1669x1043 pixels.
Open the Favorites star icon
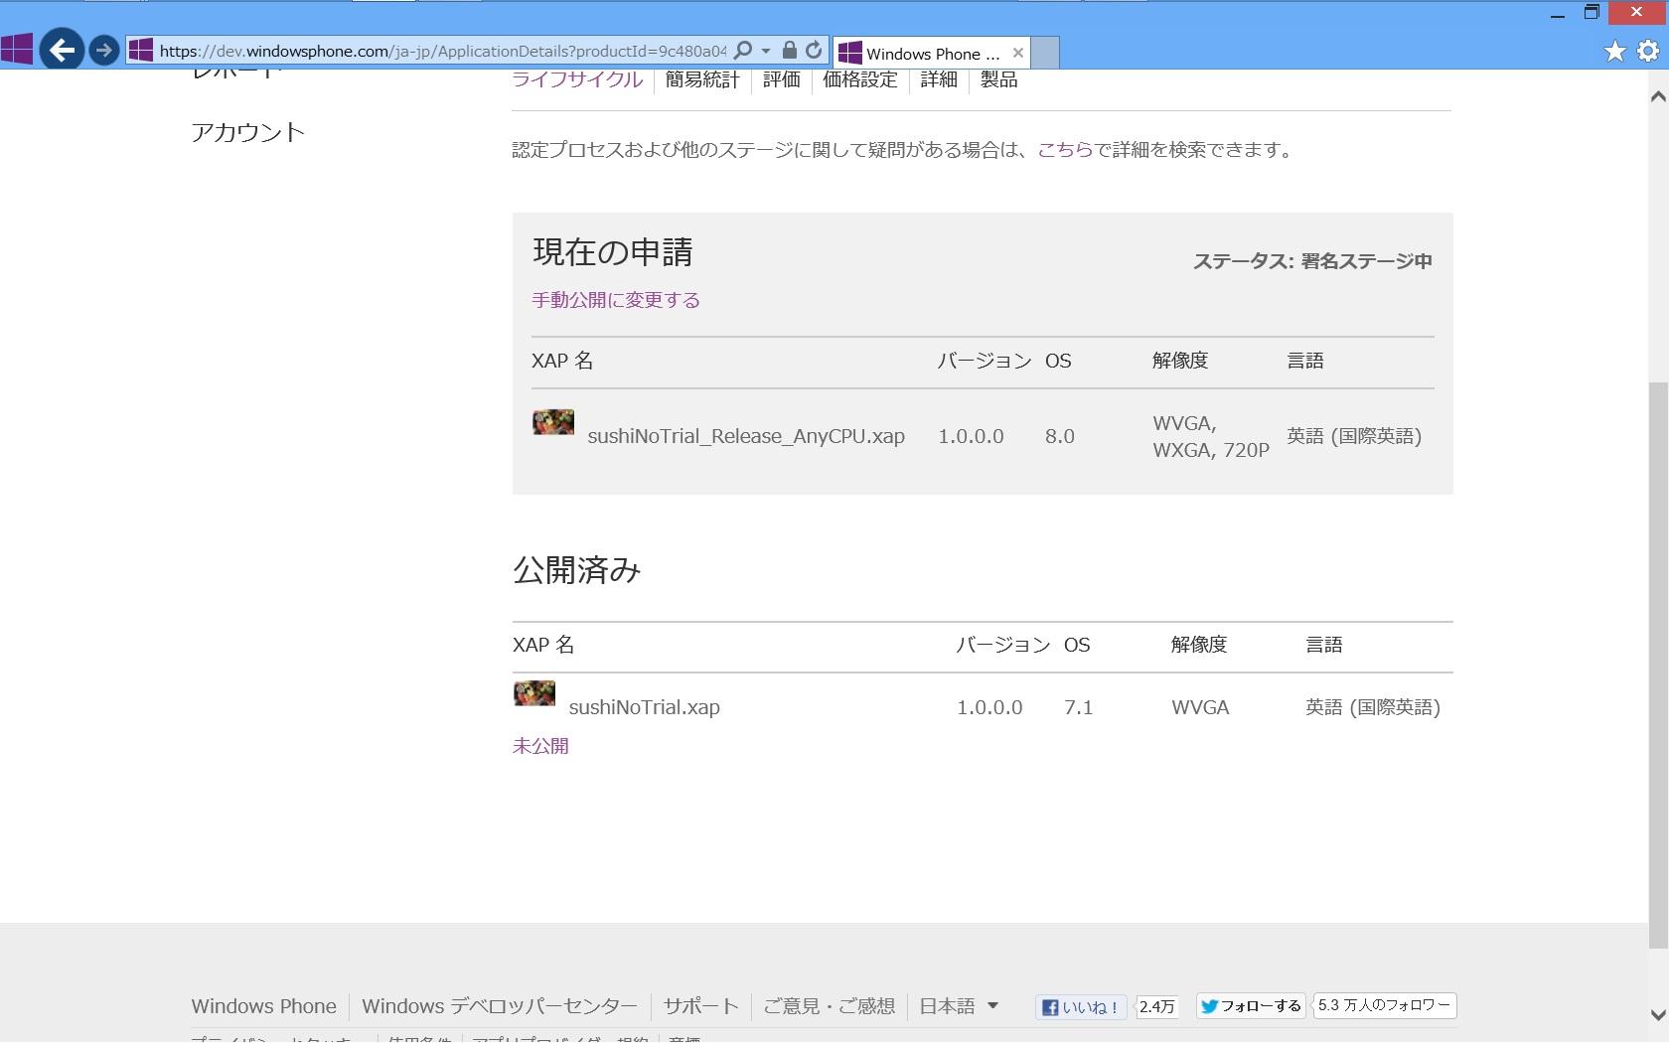(x=1615, y=51)
